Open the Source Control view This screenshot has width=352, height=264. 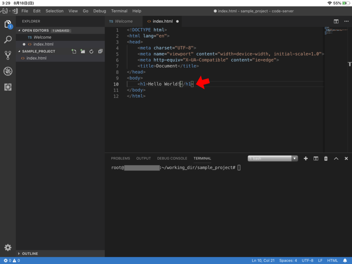(8, 55)
